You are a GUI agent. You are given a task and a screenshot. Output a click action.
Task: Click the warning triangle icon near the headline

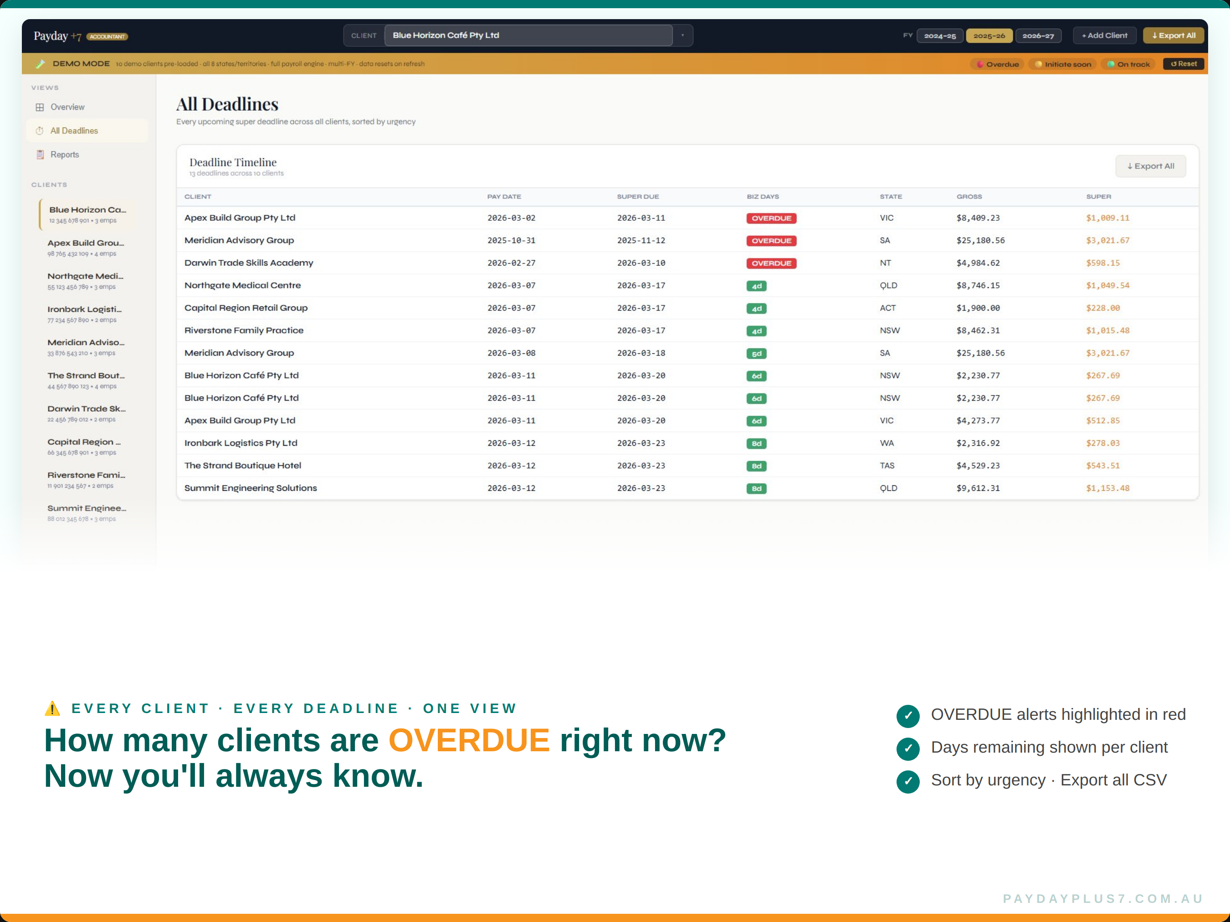pos(52,708)
